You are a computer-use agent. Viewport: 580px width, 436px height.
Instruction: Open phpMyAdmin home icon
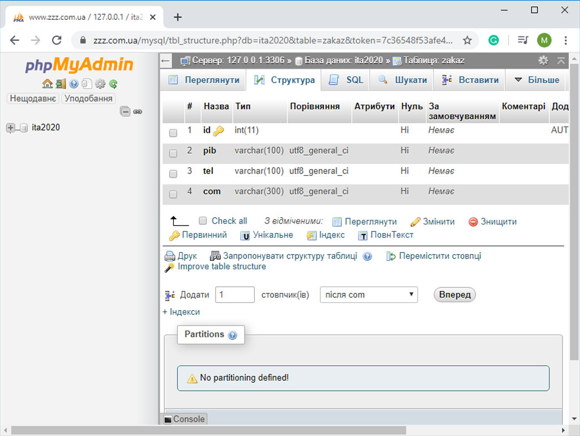point(48,84)
